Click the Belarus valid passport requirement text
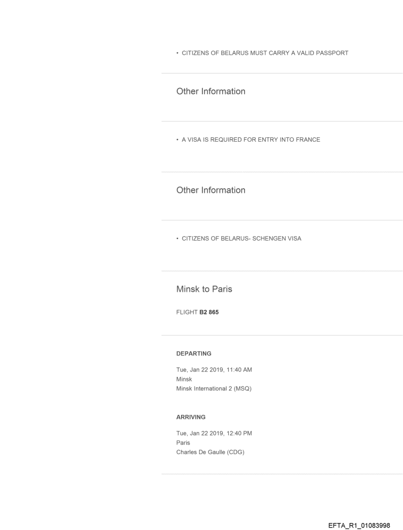This screenshot has width=403, height=530. pos(265,53)
